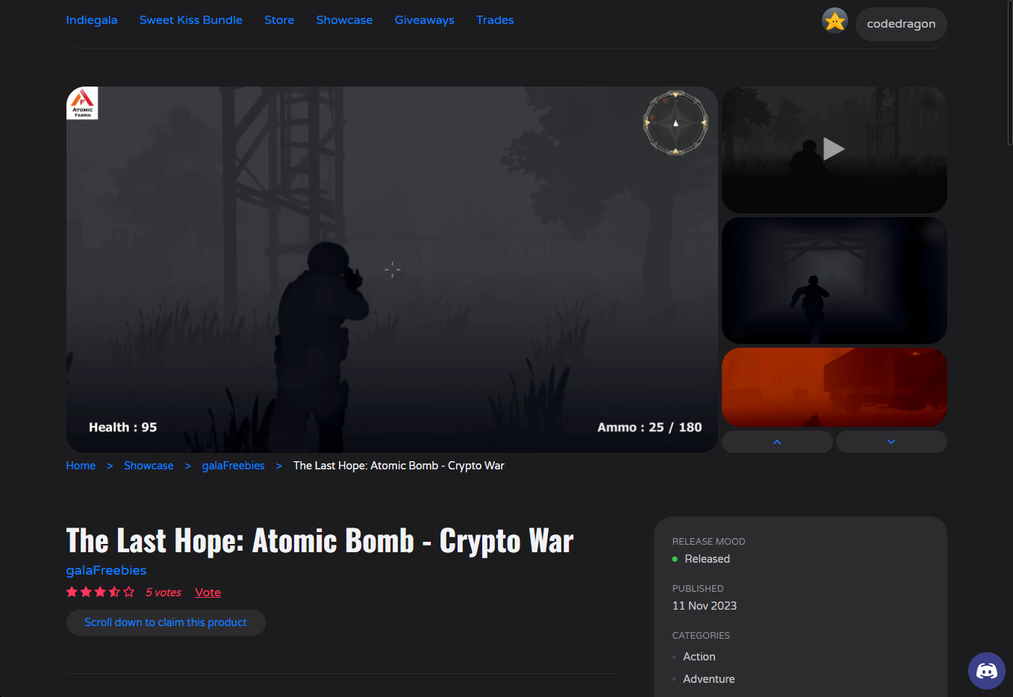Move thumbnail list down with chevron
1013x697 pixels.
(x=891, y=442)
